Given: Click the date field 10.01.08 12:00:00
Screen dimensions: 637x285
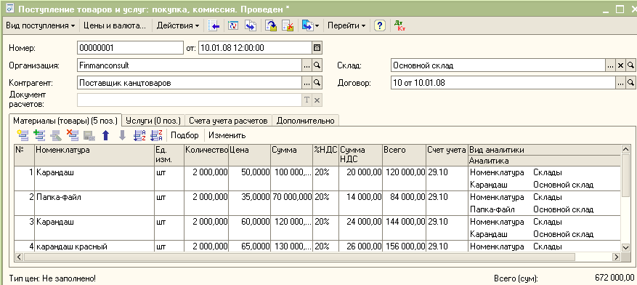Looking at the screenshot, I should tap(256, 48).
